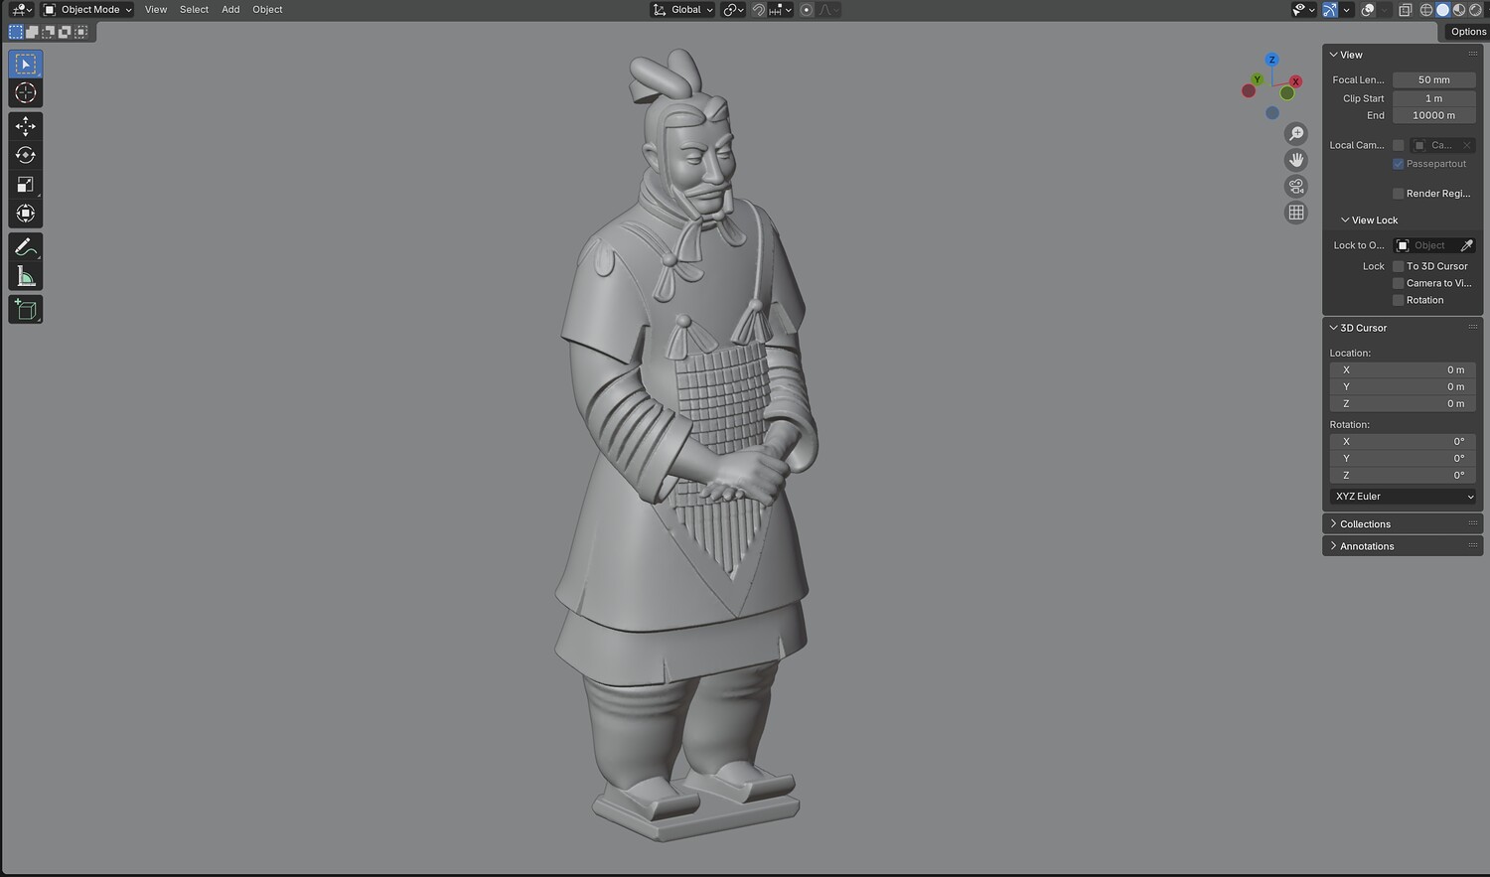Select the Add Cube tool

click(26, 310)
